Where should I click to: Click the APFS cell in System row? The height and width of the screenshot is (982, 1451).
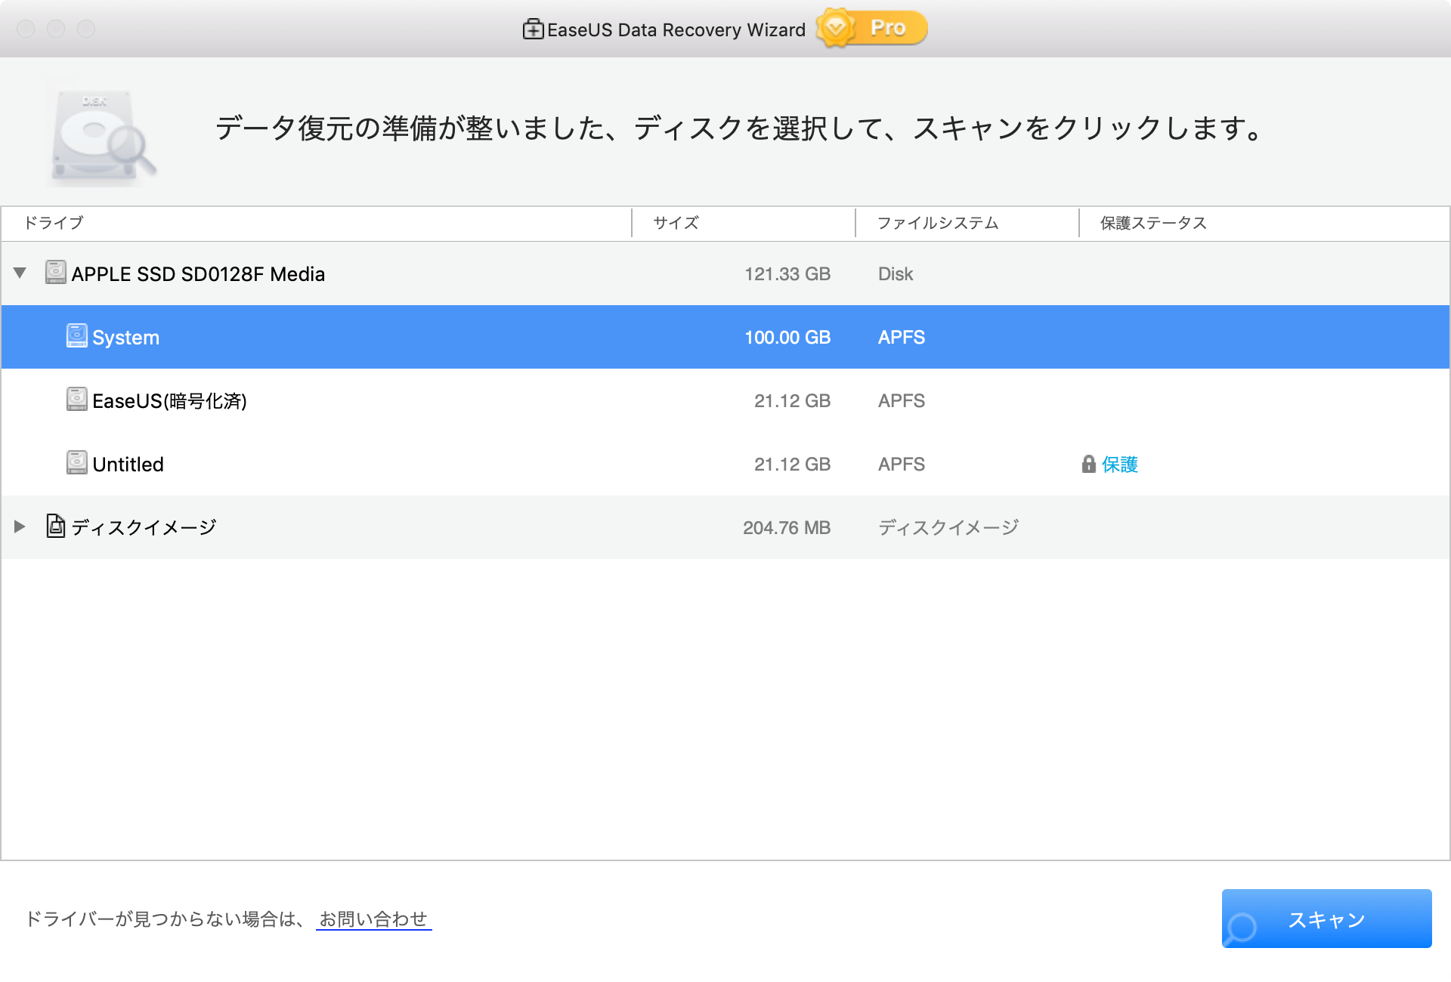902,338
